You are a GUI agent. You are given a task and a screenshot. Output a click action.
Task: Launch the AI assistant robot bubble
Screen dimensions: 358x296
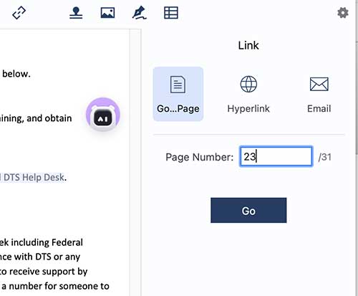coord(103,115)
